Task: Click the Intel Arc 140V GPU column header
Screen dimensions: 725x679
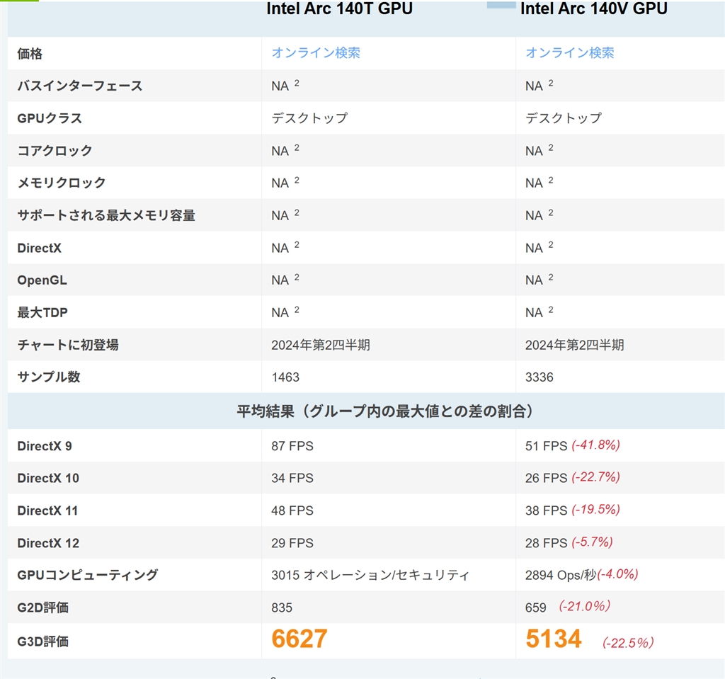Action: coord(594,8)
